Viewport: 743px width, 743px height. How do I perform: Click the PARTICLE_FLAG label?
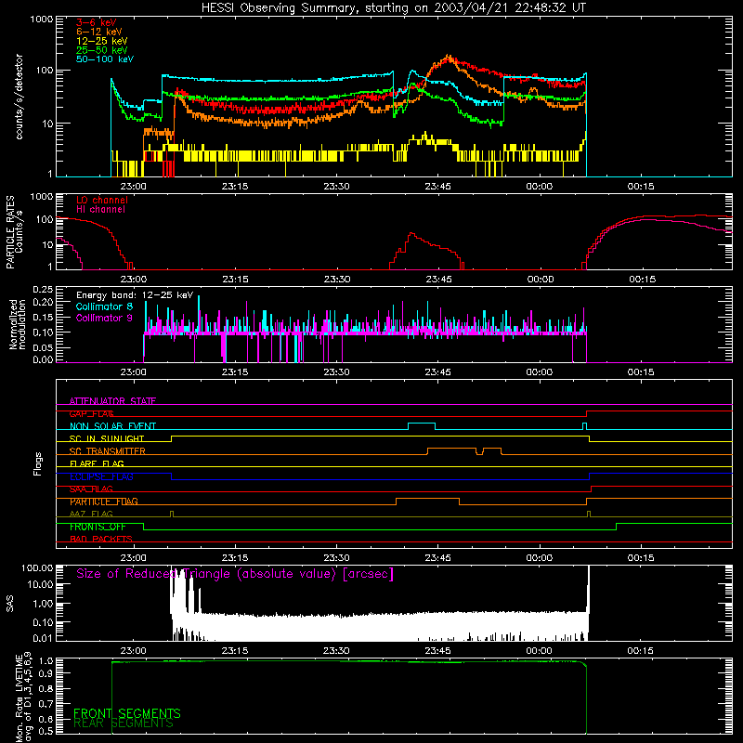coord(104,502)
